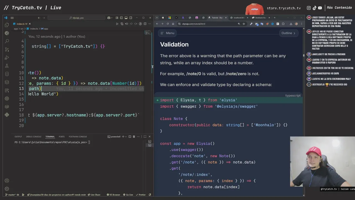Image resolution: width=355 pixels, height=200 pixels.
Task: Click Prettier status bar item
Action: (141, 195)
